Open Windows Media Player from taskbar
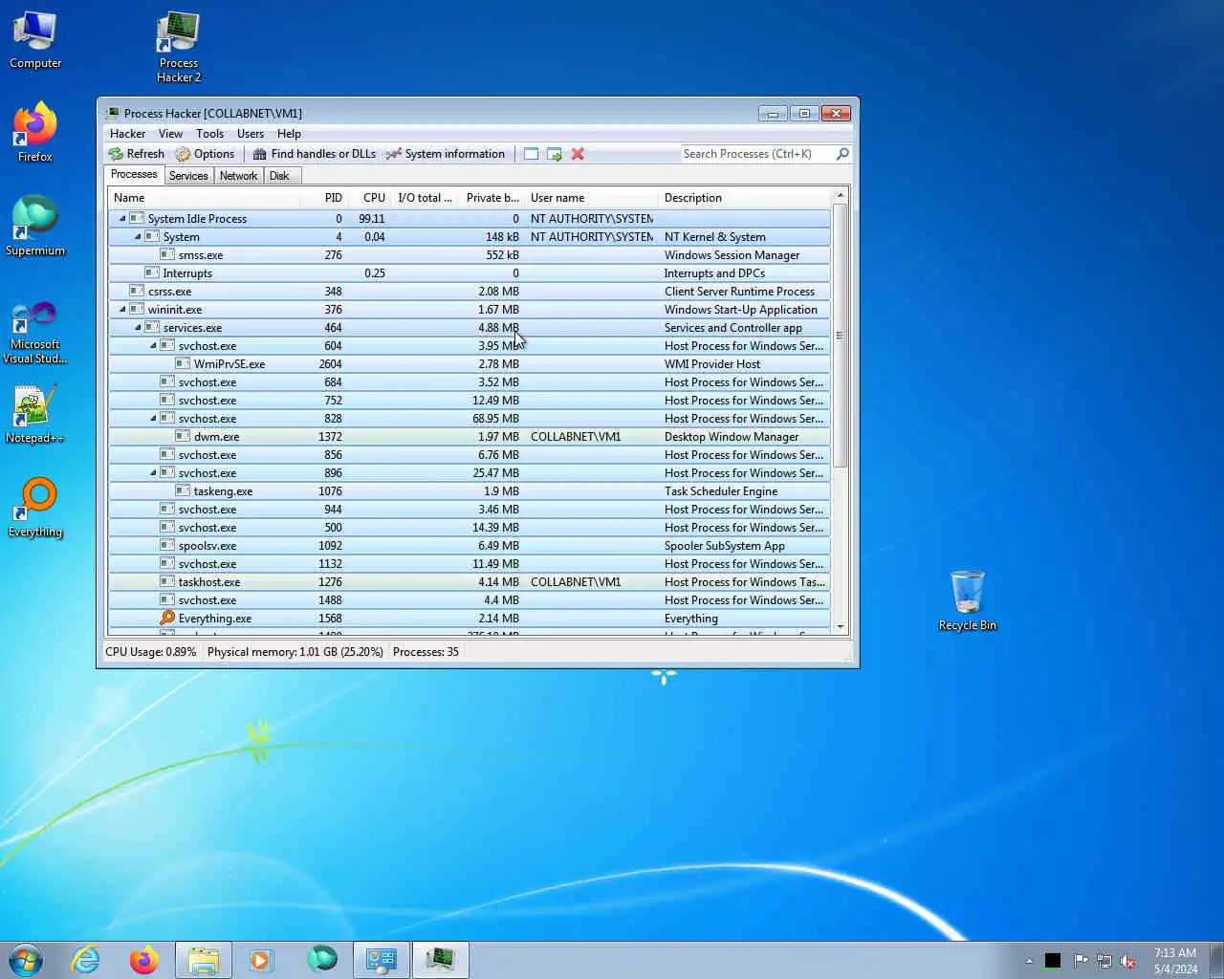Image resolution: width=1224 pixels, height=979 pixels. [261, 960]
